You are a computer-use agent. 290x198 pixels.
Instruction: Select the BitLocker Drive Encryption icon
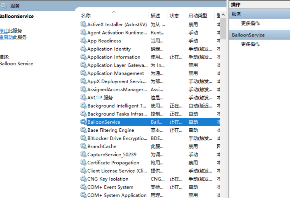[83, 138]
